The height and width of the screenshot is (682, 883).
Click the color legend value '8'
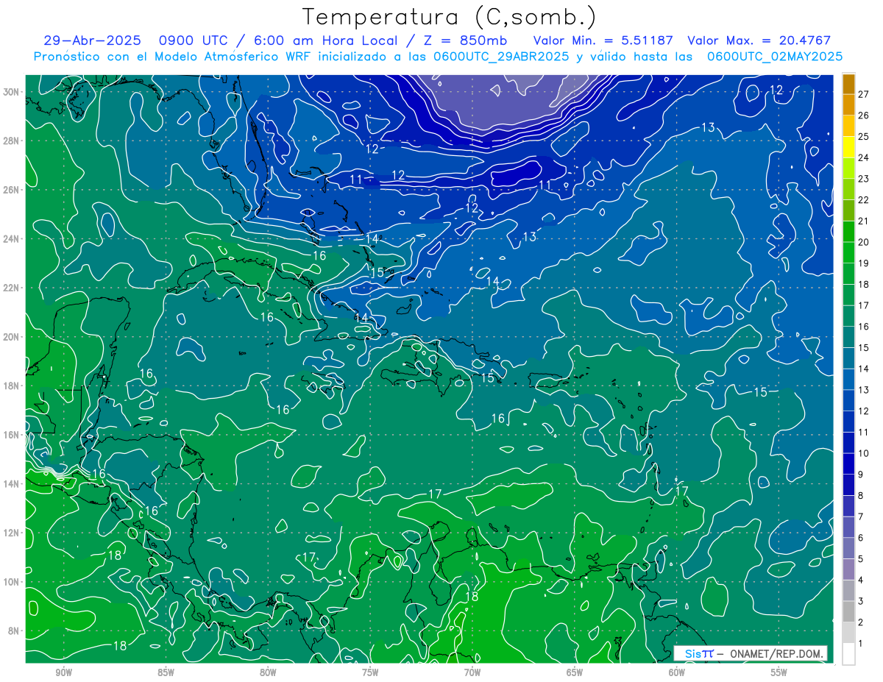[861, 496]
